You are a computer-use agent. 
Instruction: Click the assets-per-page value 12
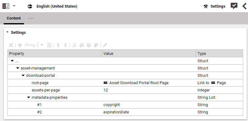click(106, 90)
